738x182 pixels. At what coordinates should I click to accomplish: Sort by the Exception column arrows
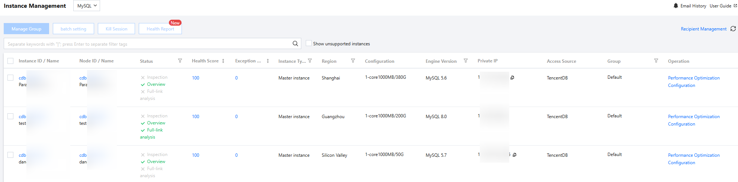pos(268,61)
